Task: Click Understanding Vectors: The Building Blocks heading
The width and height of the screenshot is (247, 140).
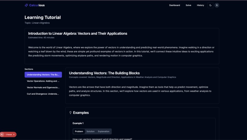Action: point(104,73)
